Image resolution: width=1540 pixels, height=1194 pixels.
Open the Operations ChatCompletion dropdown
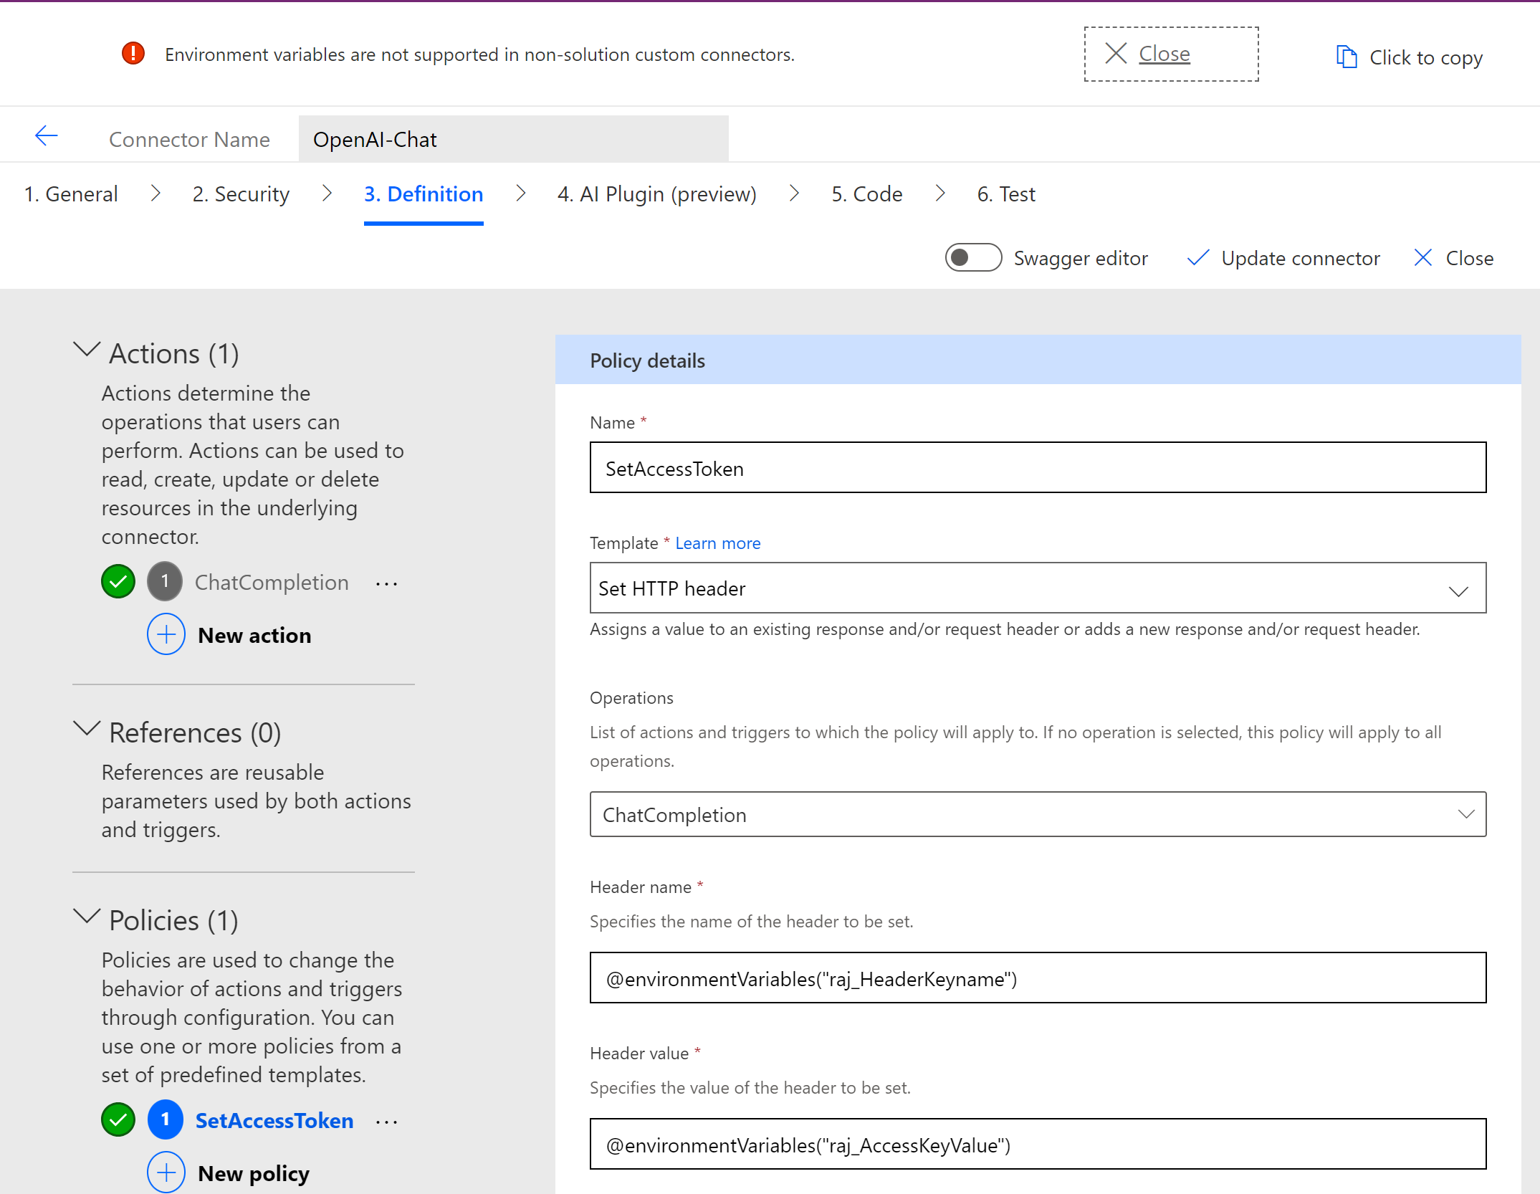[1037, 815]
